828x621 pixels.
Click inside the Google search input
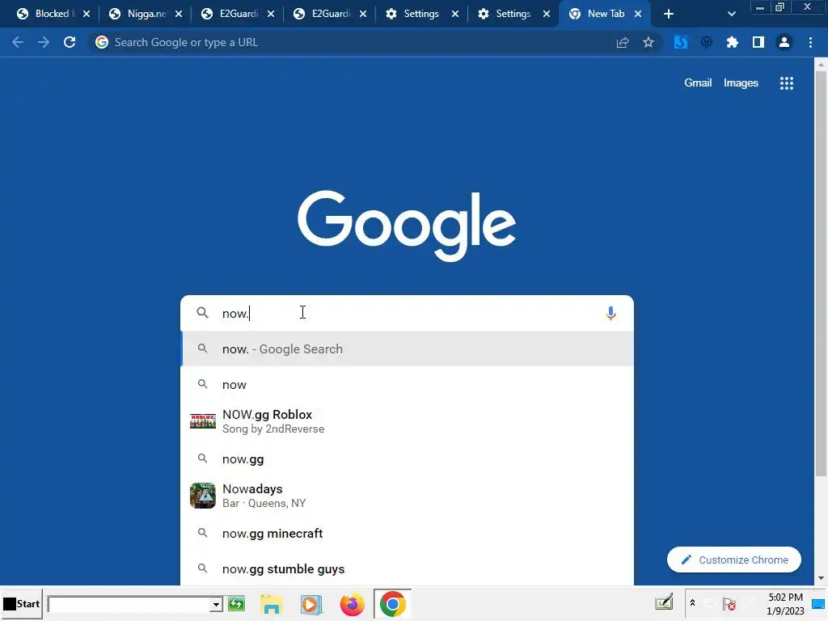point(407,313)
